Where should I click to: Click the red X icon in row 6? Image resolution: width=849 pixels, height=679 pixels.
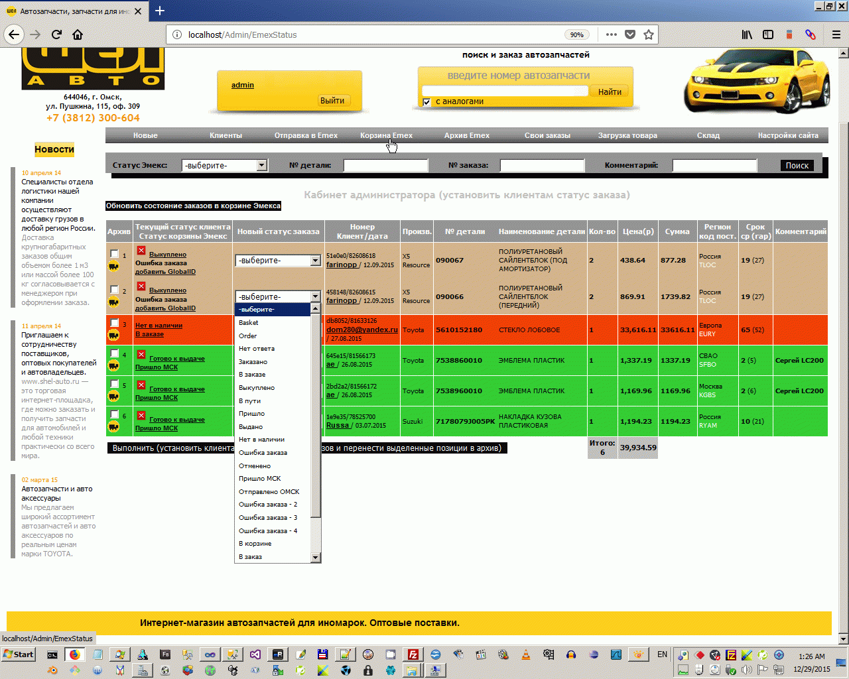(x=141, y=415)
